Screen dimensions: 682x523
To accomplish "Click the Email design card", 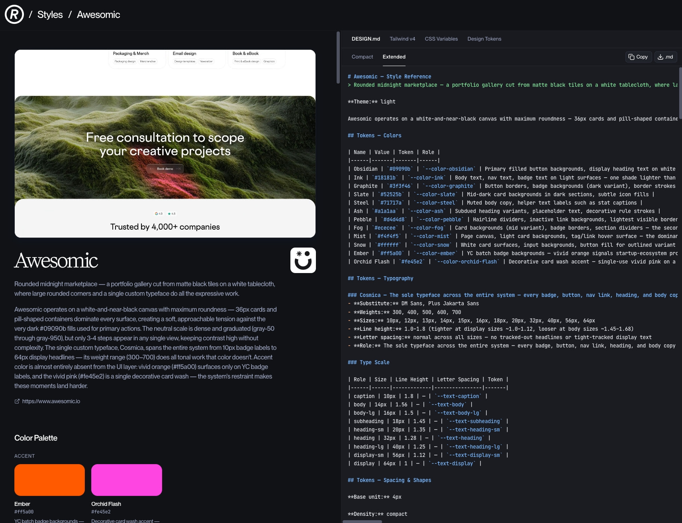I will (197, 59).
